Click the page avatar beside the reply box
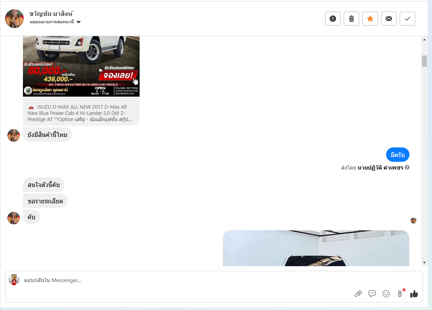Screen dimensions: 432x310 (14, 280)
